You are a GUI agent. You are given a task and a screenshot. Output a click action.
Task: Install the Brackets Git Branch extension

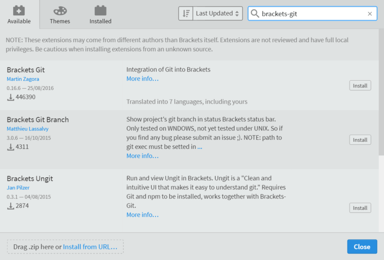pyautogui.click(x=360, y=140)
